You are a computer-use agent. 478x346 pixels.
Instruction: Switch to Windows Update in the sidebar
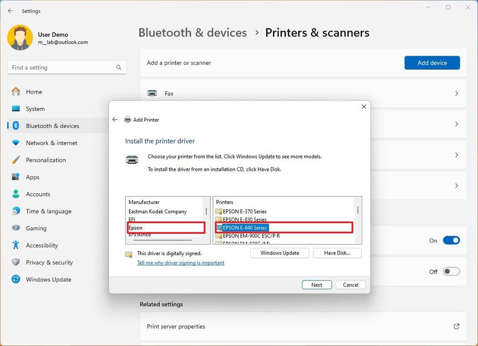pos(15,280)
